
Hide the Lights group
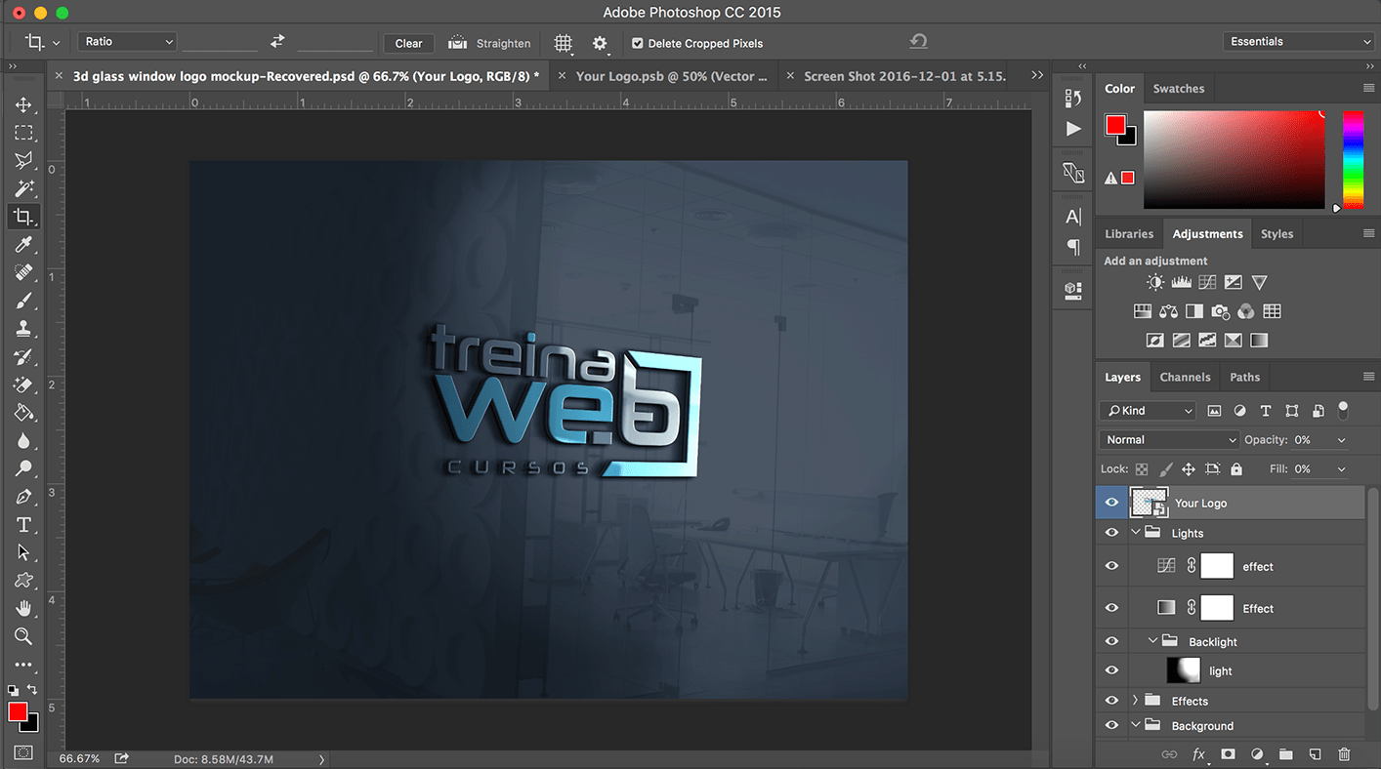coord(1111,533)
